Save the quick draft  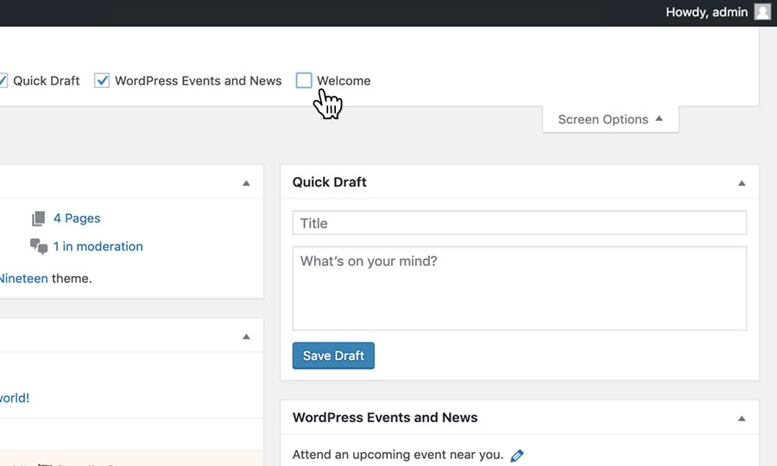point(333,356)
